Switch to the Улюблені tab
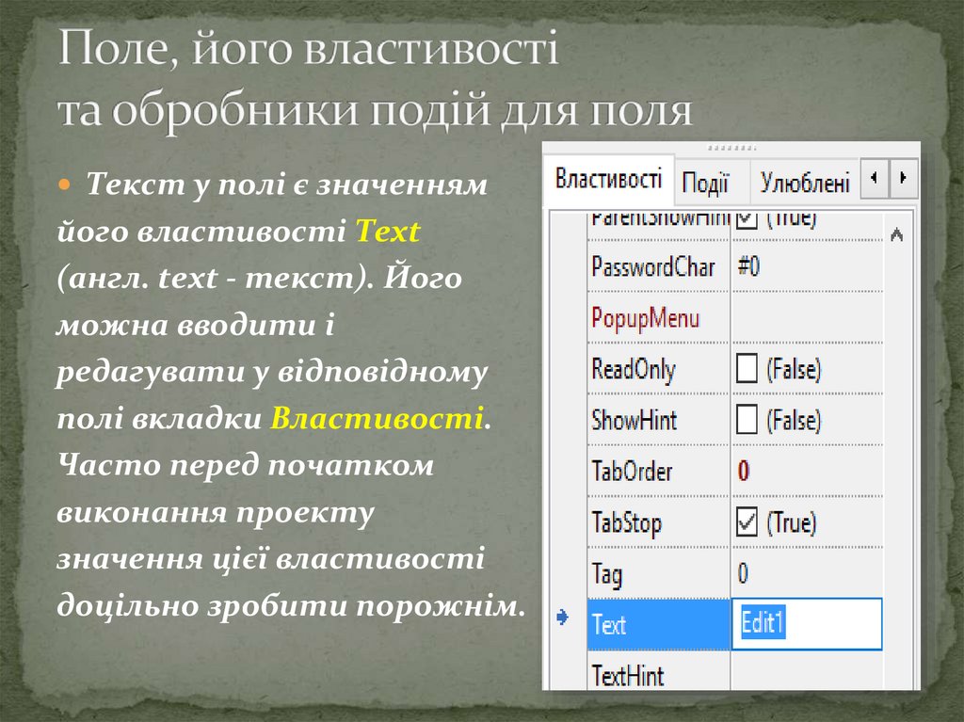Screen dimensions: 964x722 805,183
